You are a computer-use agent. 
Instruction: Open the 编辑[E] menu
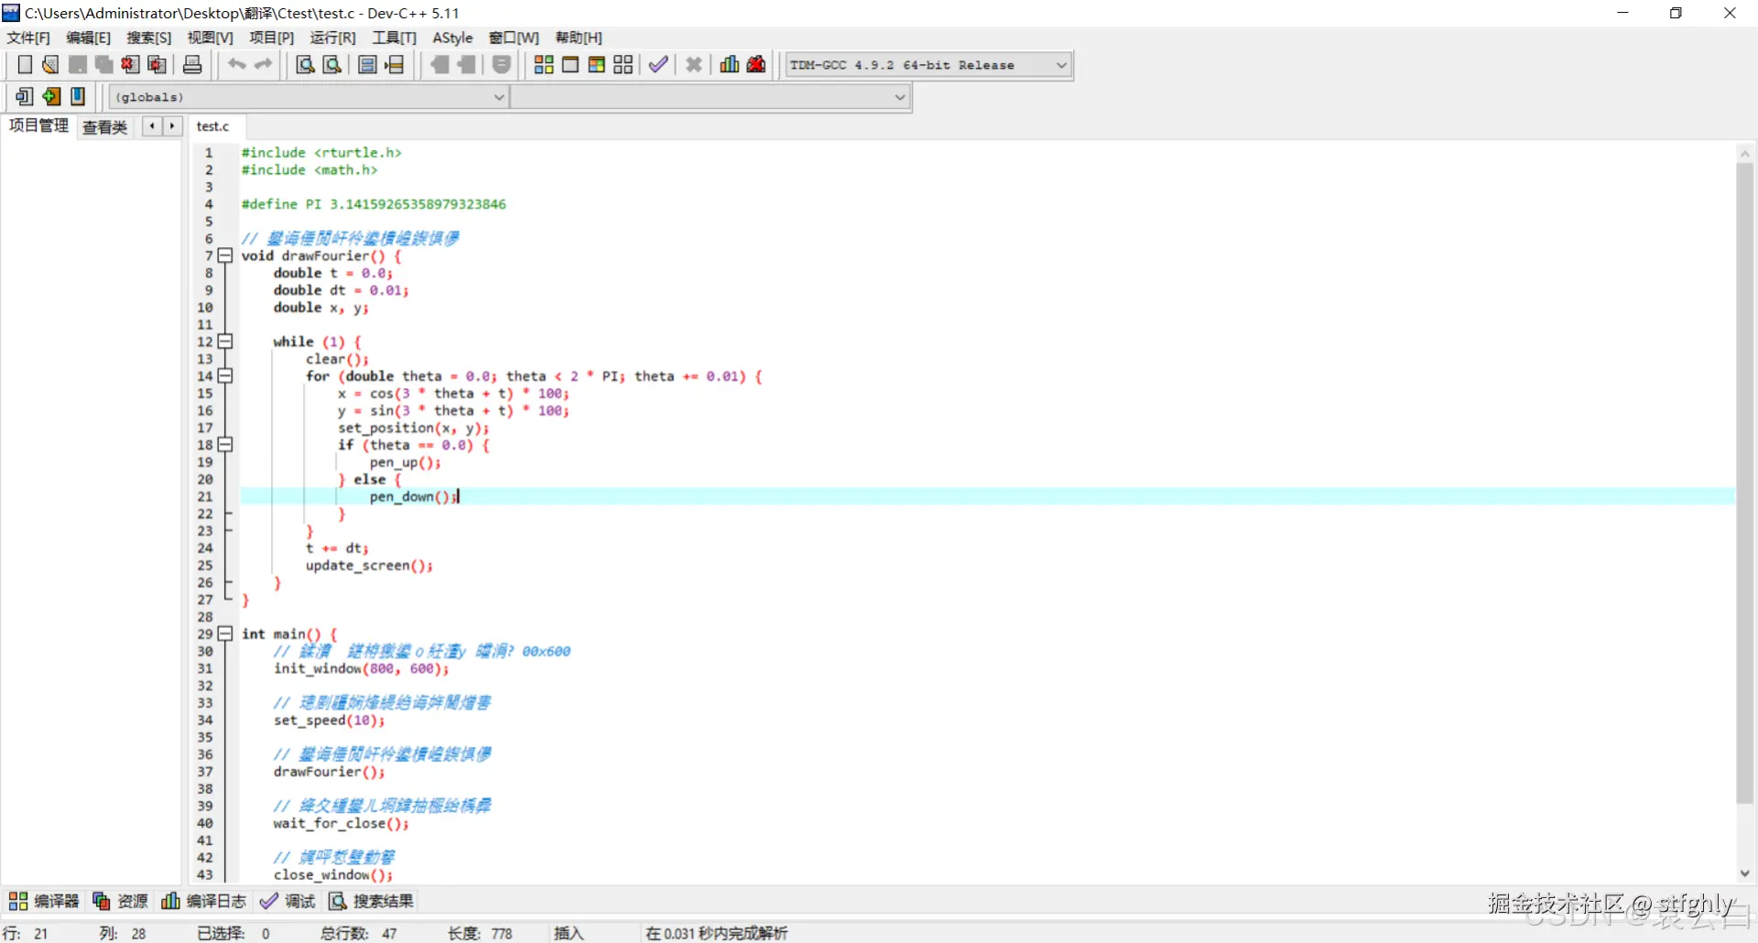[x=89, y=38]
